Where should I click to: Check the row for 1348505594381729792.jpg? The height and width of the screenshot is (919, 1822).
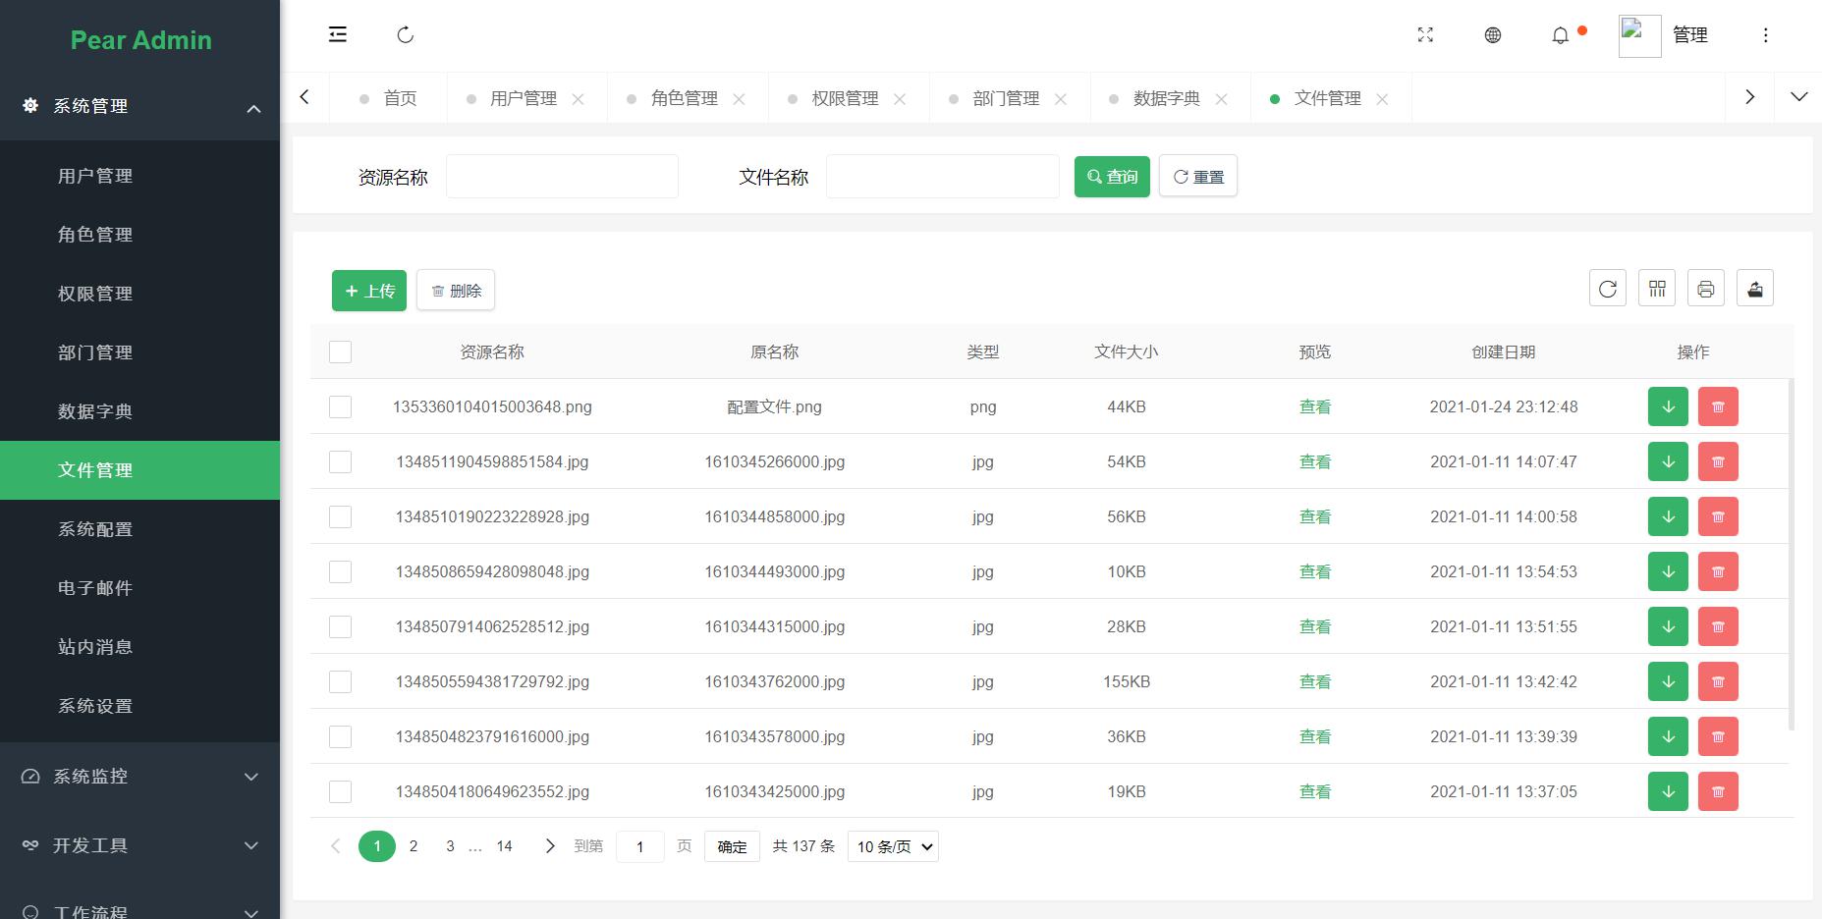pyautogui.click(x=340, y=681)
